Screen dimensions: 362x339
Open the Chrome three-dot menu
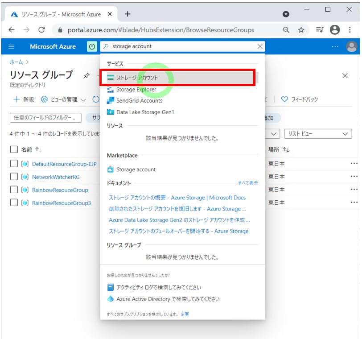350,30
